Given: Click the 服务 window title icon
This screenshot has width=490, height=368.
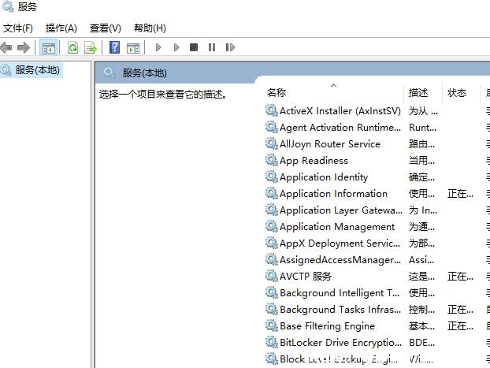Looking at the screenshot, I should click(8, 6).
